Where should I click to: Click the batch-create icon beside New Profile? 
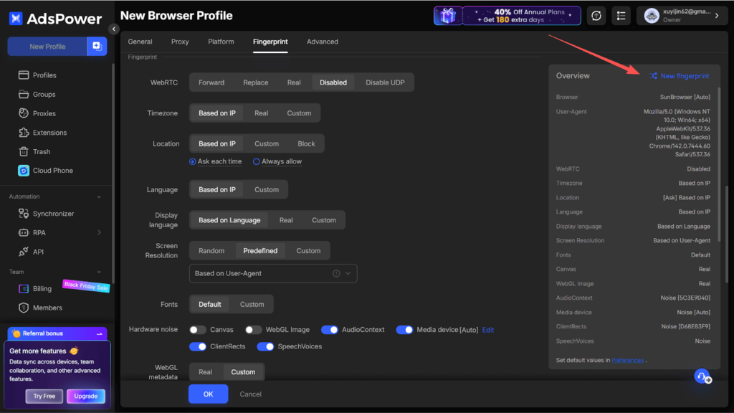(x=97, y=47)
